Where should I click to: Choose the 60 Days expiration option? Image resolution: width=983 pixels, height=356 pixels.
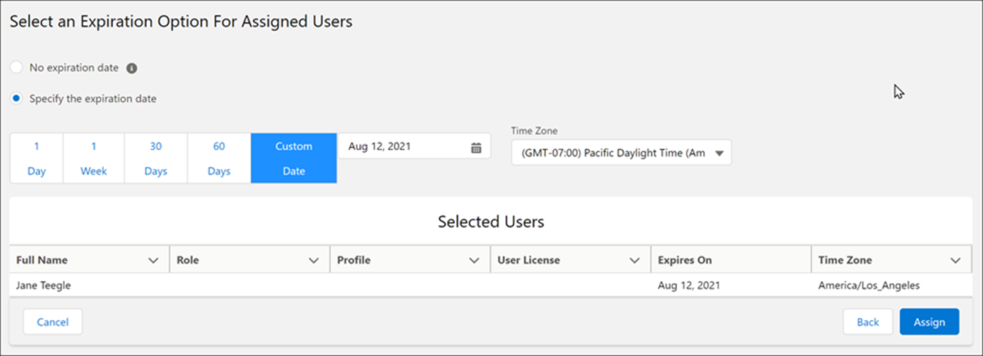tap(219, 159)
